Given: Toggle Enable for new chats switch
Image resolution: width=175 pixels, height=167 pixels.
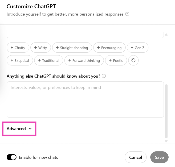Looking at the screenshot, I should 11,157.
